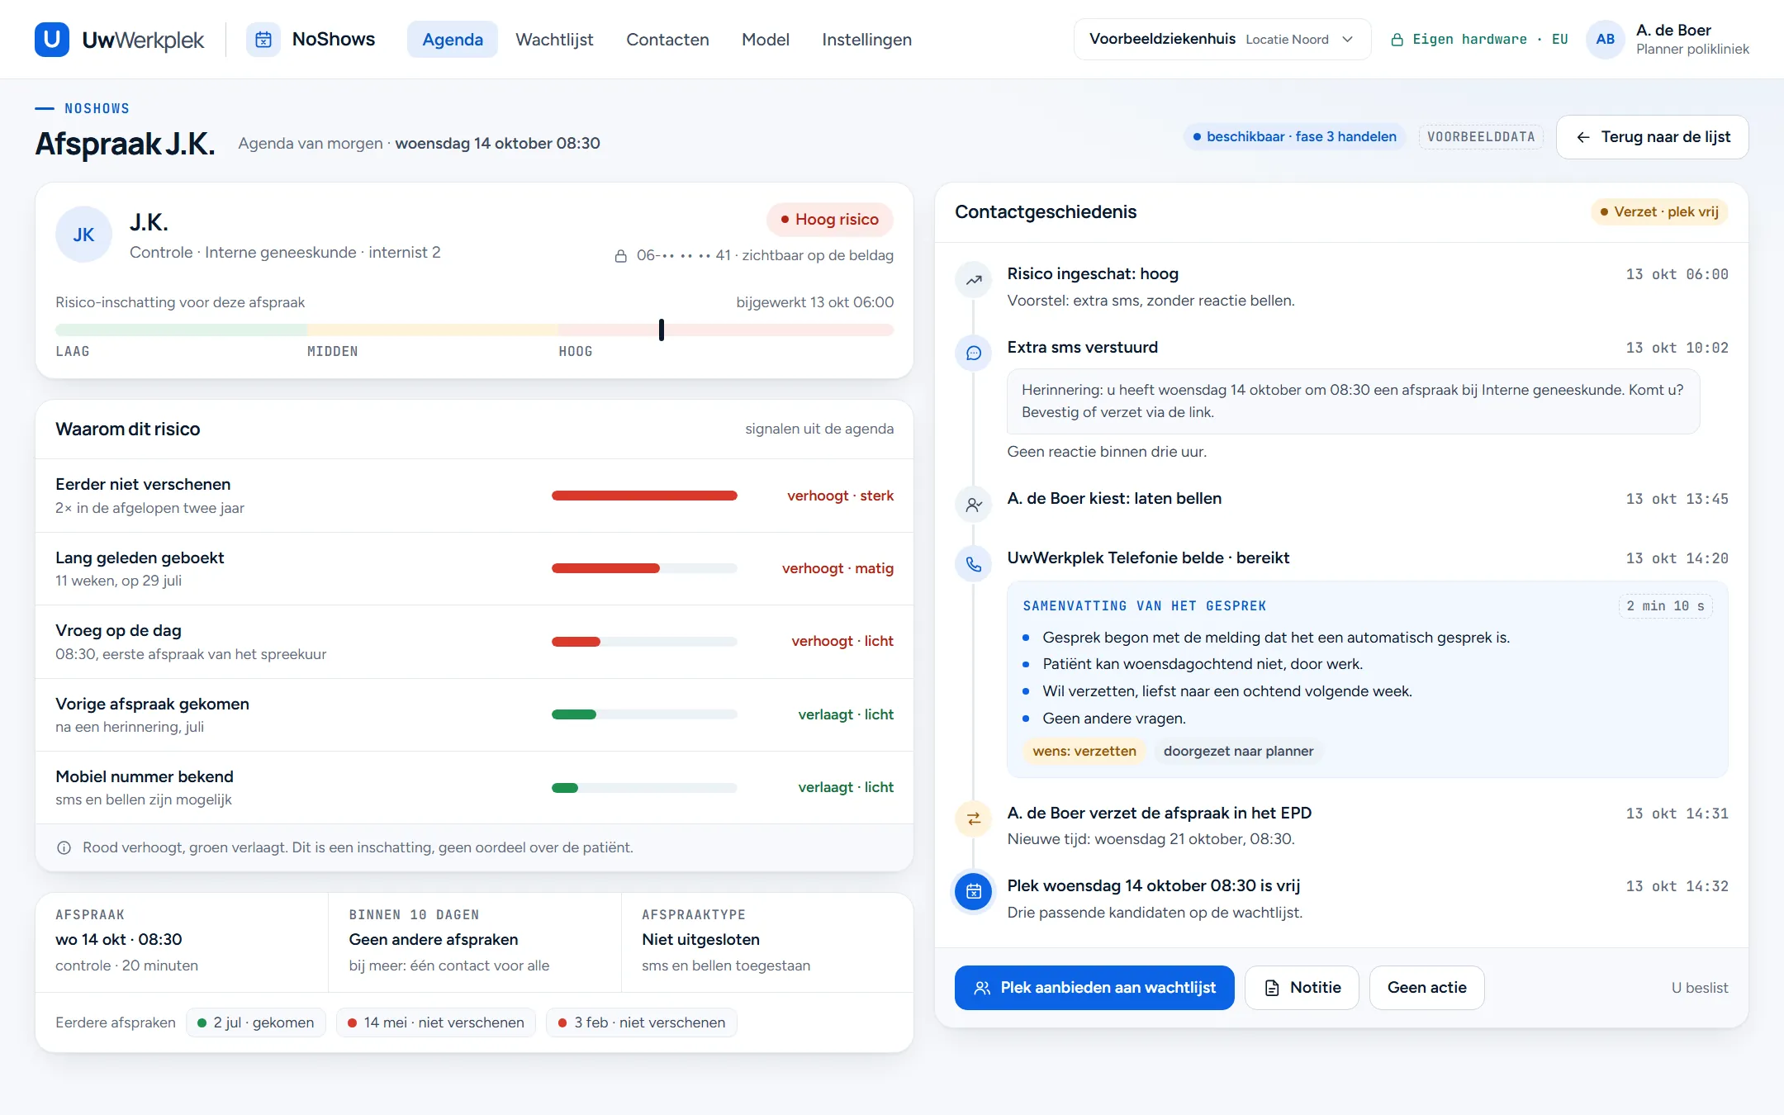The width and height of the screenshot is (1784, 1115).
Task: Click the 14 mei niet verschenen chip
Action: (436, 1022)
